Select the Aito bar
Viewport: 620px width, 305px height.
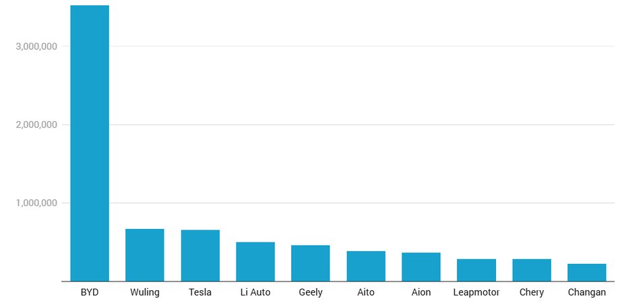[x=366, y=266]
